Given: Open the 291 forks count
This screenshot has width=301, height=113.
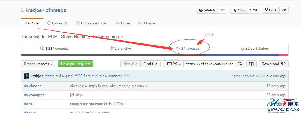Looking at the screenshot, I should tap(284, 10).
